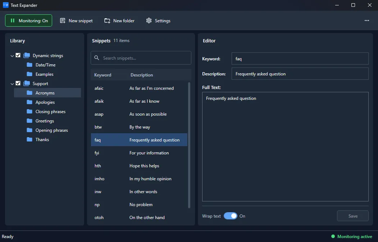Collapse the Dynamic strings tree node
This screenshot has height=242, width=378.
point(12,56)
